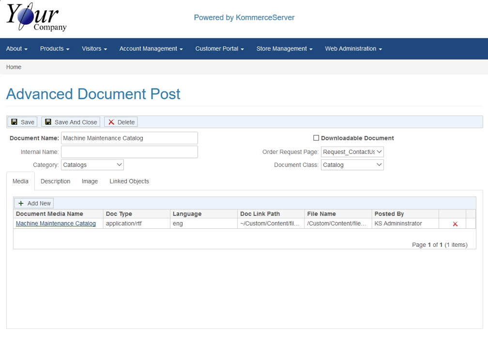Expand the Order Request Page dropdown
488x344 pixels.
pos(352,152)
